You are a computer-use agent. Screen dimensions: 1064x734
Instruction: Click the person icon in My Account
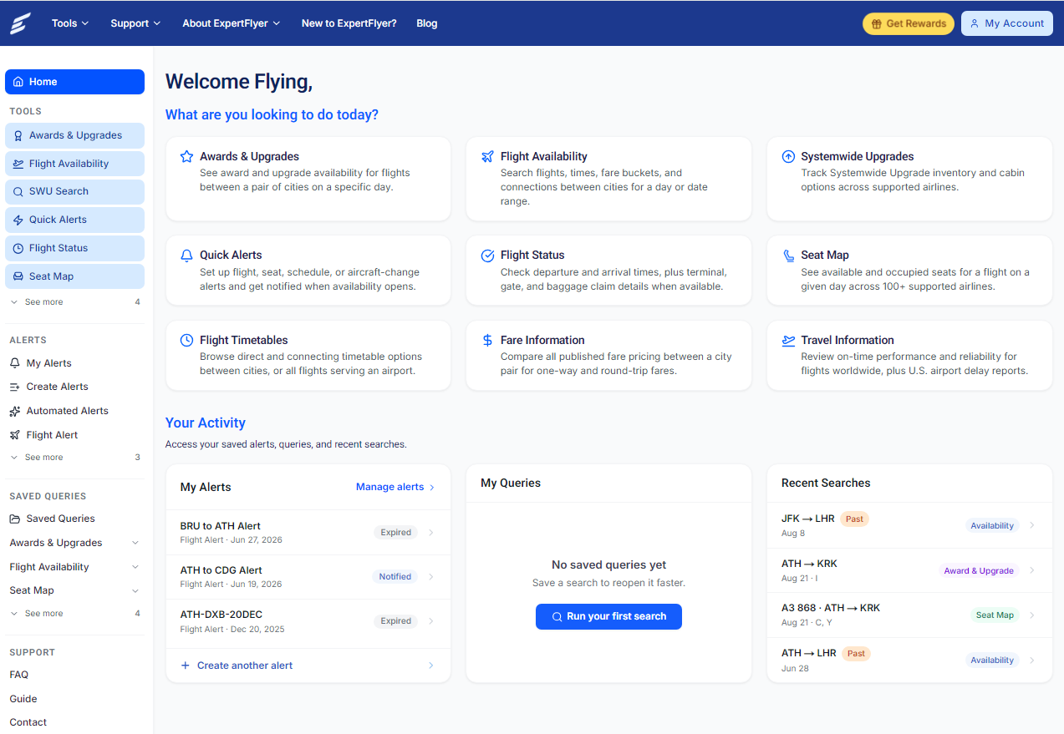tap(975, 23)
